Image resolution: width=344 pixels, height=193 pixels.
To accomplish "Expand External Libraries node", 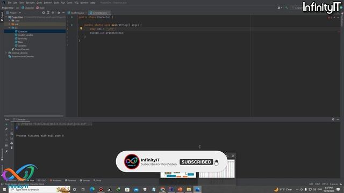I will 6,53.
